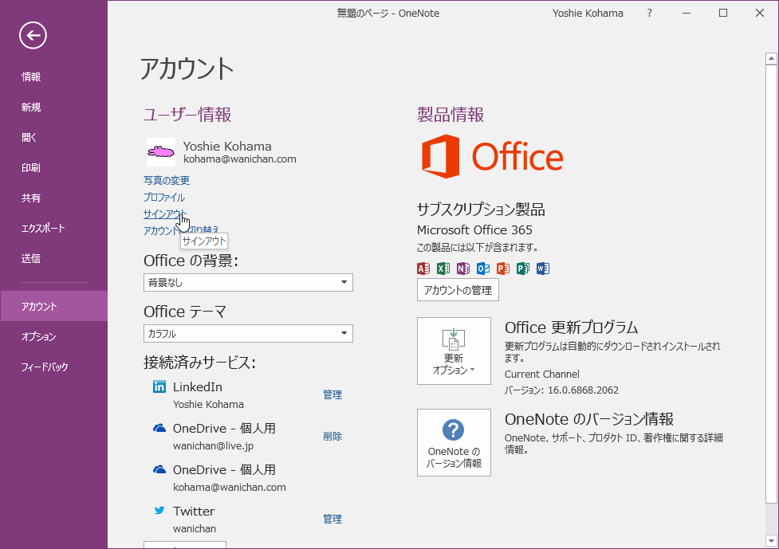This screenshot has width=779, height=549.
Task: Click the Publisher app icon
Action: pyautogui.click(x=522, y=269)
